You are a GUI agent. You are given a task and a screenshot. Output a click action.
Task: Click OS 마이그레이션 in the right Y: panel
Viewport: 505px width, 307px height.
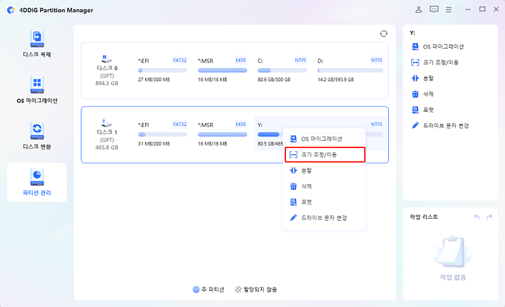click(437, 47)
